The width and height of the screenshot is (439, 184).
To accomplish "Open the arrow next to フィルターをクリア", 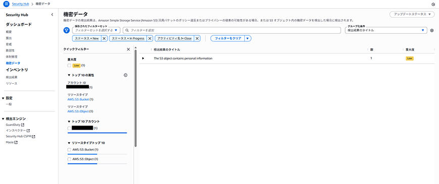I will point(247,38).
